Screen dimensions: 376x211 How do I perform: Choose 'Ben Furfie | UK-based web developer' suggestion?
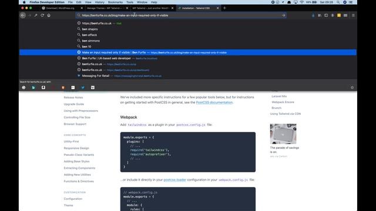188,58
